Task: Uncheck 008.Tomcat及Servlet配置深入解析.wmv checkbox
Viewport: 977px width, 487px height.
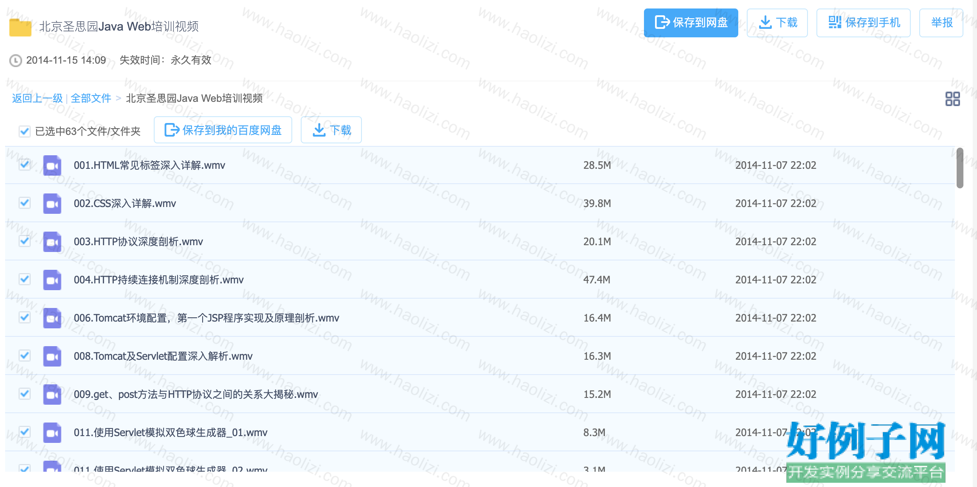Action: tap(25, 355)
